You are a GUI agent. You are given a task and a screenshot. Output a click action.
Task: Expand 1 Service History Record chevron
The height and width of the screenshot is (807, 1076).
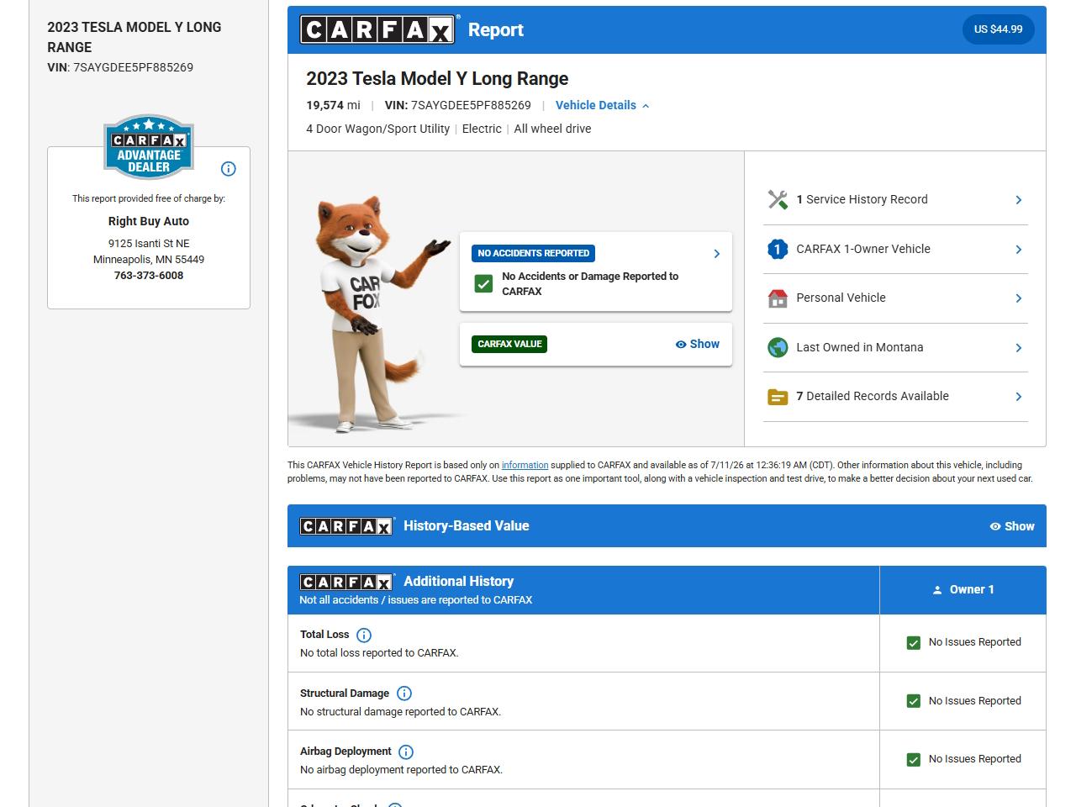coord(1018,200)
